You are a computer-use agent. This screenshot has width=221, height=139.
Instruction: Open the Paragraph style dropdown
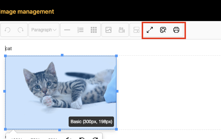44,30
